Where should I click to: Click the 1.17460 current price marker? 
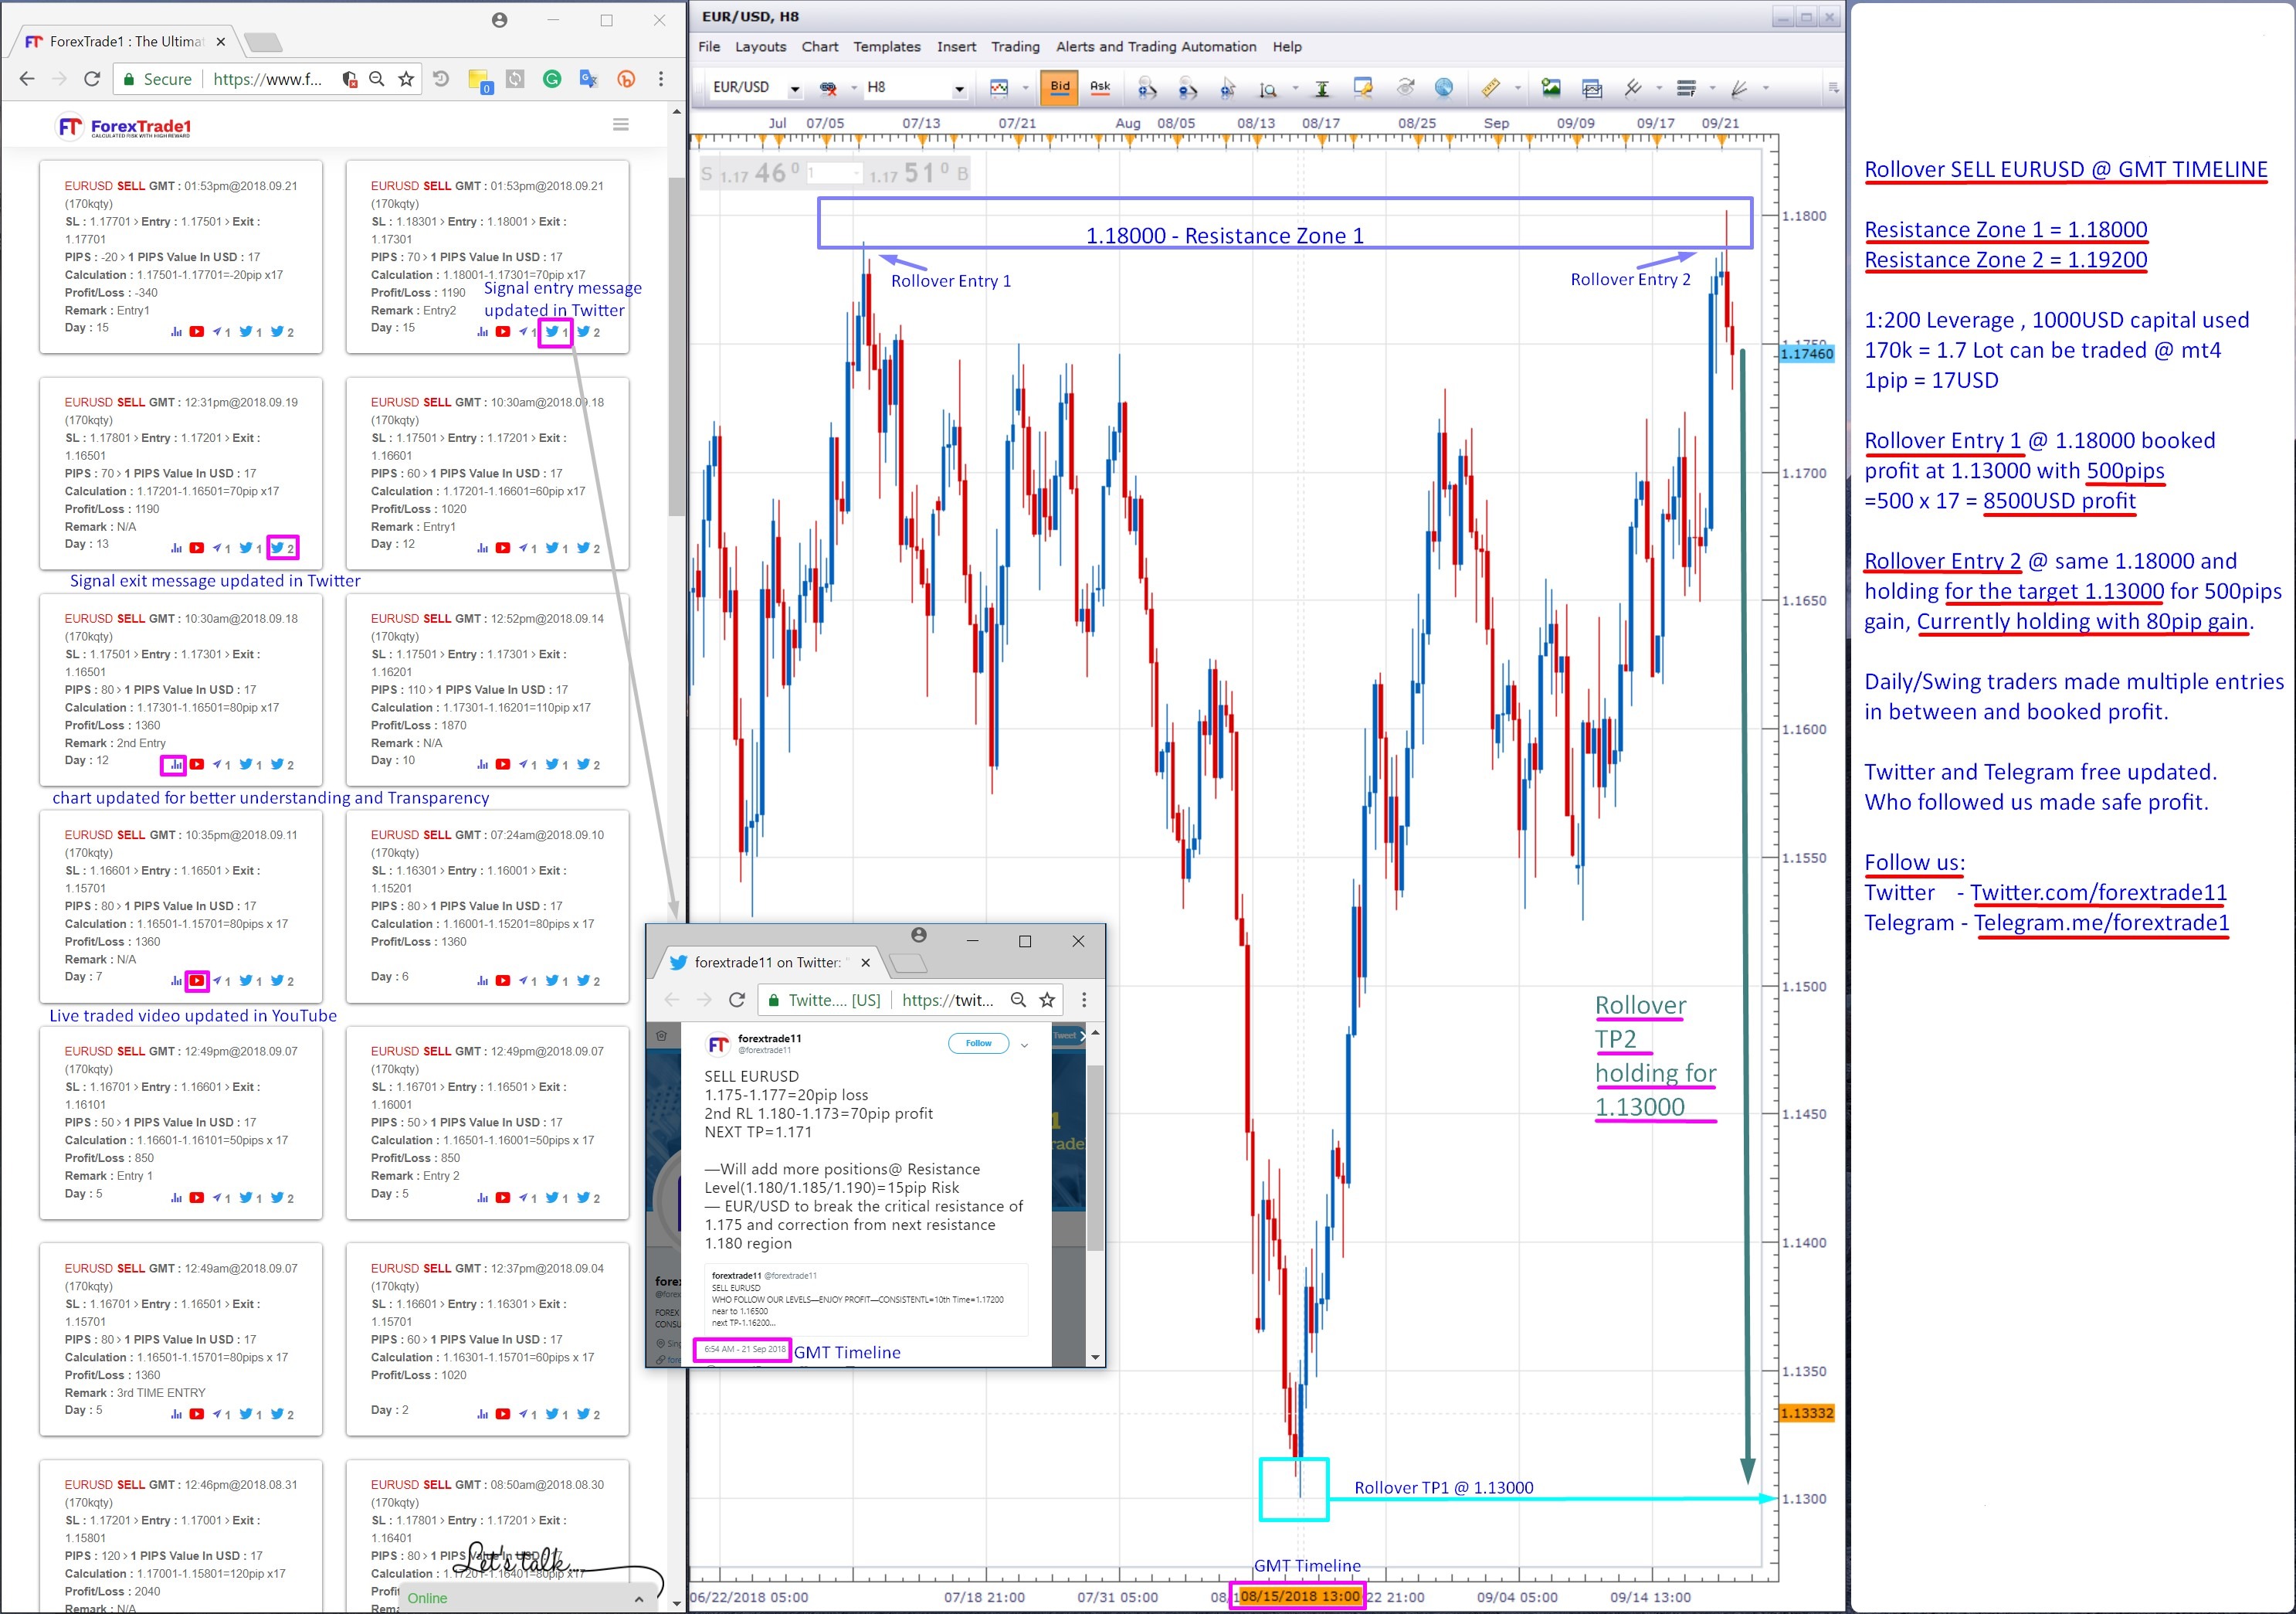1807,353
